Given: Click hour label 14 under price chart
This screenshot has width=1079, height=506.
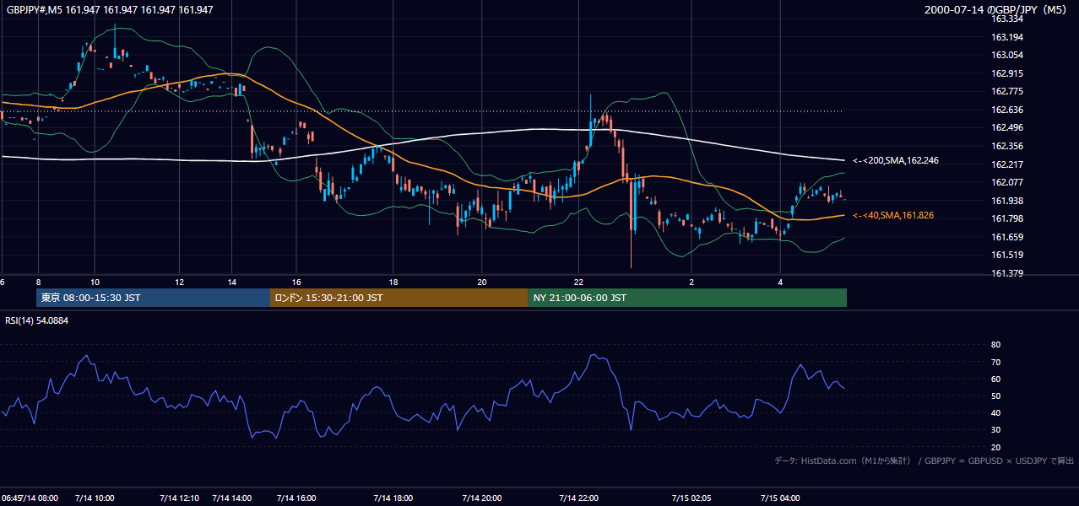Looking at the screenshot, I should pyautogui.click(x=231, y=282).
